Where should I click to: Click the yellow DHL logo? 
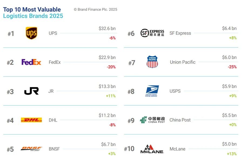point(32,120)
